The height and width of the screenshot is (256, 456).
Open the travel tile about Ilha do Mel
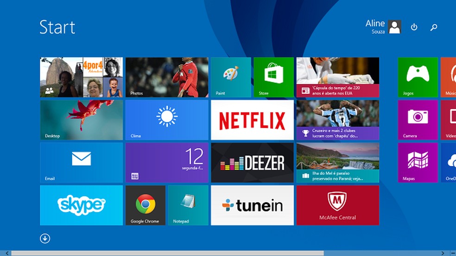click(338, 163)
